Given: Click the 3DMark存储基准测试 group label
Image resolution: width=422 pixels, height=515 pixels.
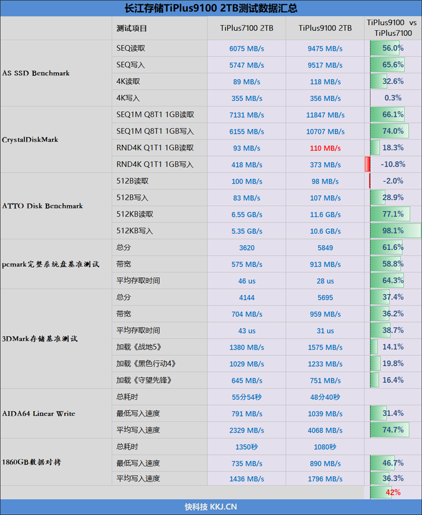Looking at the screenshot, I should 40,338.
